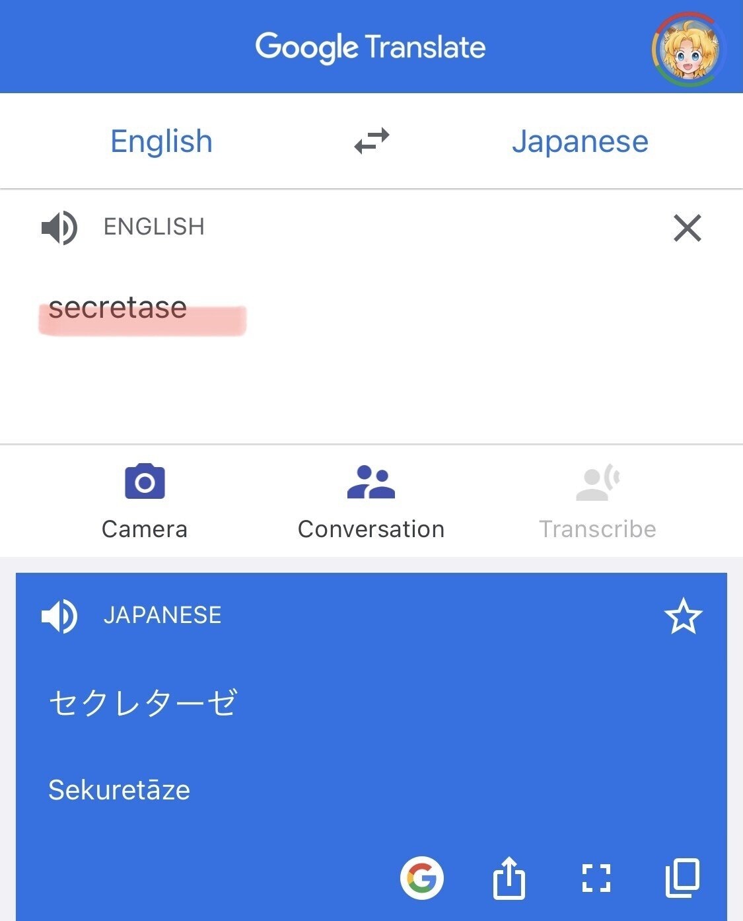Open the source language selector English
This screenshot has height=921, width=743.
tap(161, 140)
